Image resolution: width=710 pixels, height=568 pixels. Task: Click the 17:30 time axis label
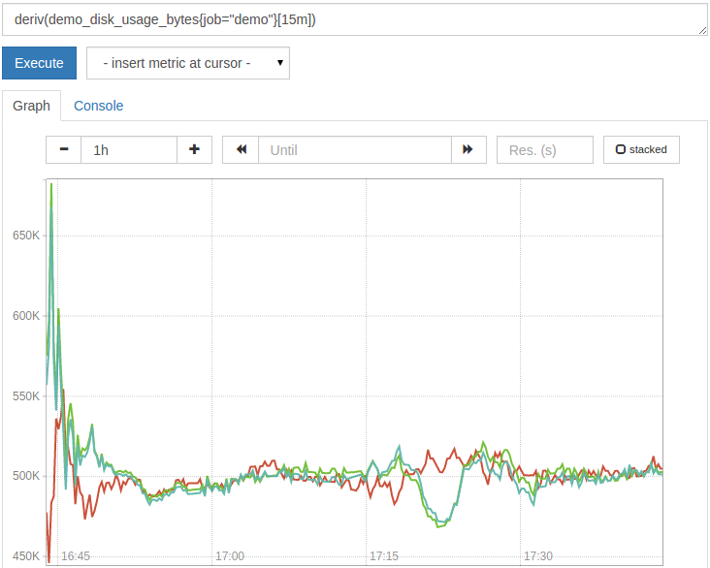tap(538, 555)
